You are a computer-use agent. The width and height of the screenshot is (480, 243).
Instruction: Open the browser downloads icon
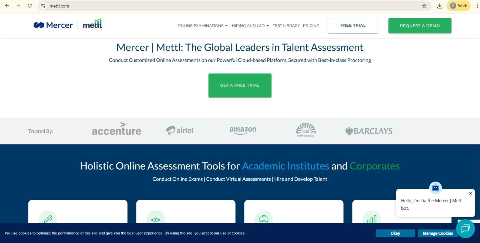coord(439,6)
